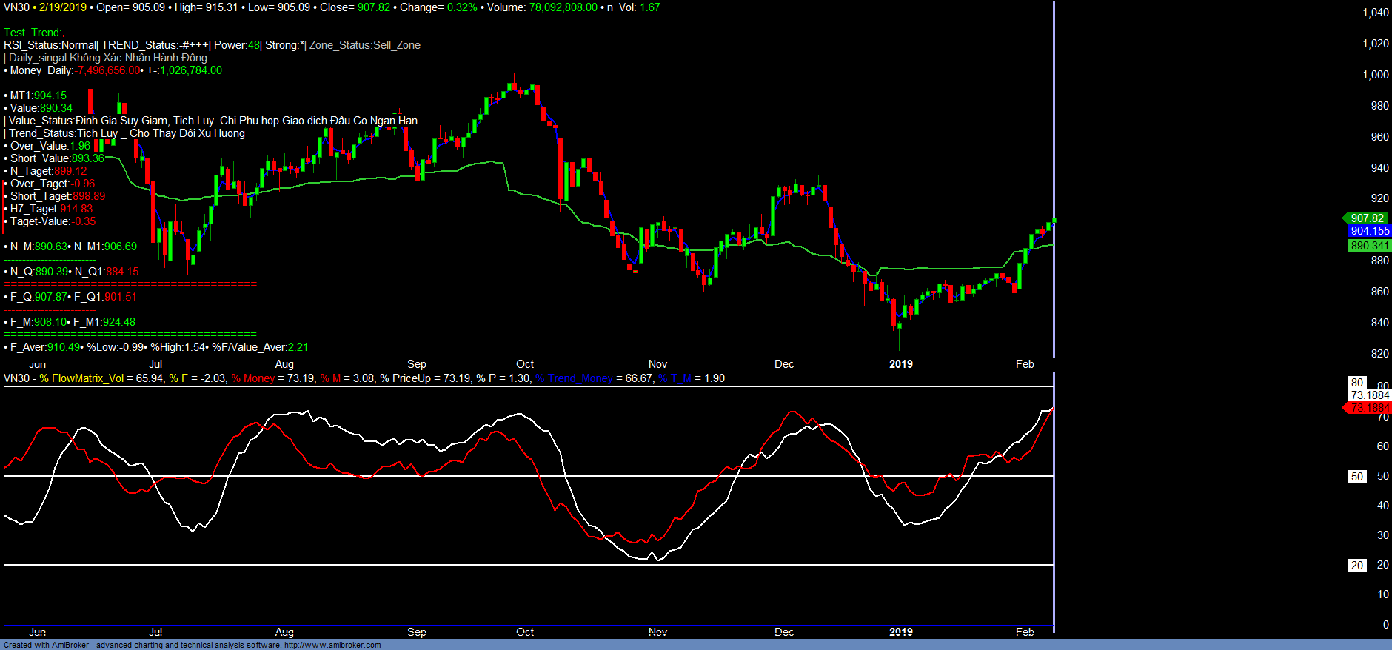This screenshot has height=650, width=1392.
Task: Click the Zone_Status:Sell_Zone text
Action: coord(364,45)
